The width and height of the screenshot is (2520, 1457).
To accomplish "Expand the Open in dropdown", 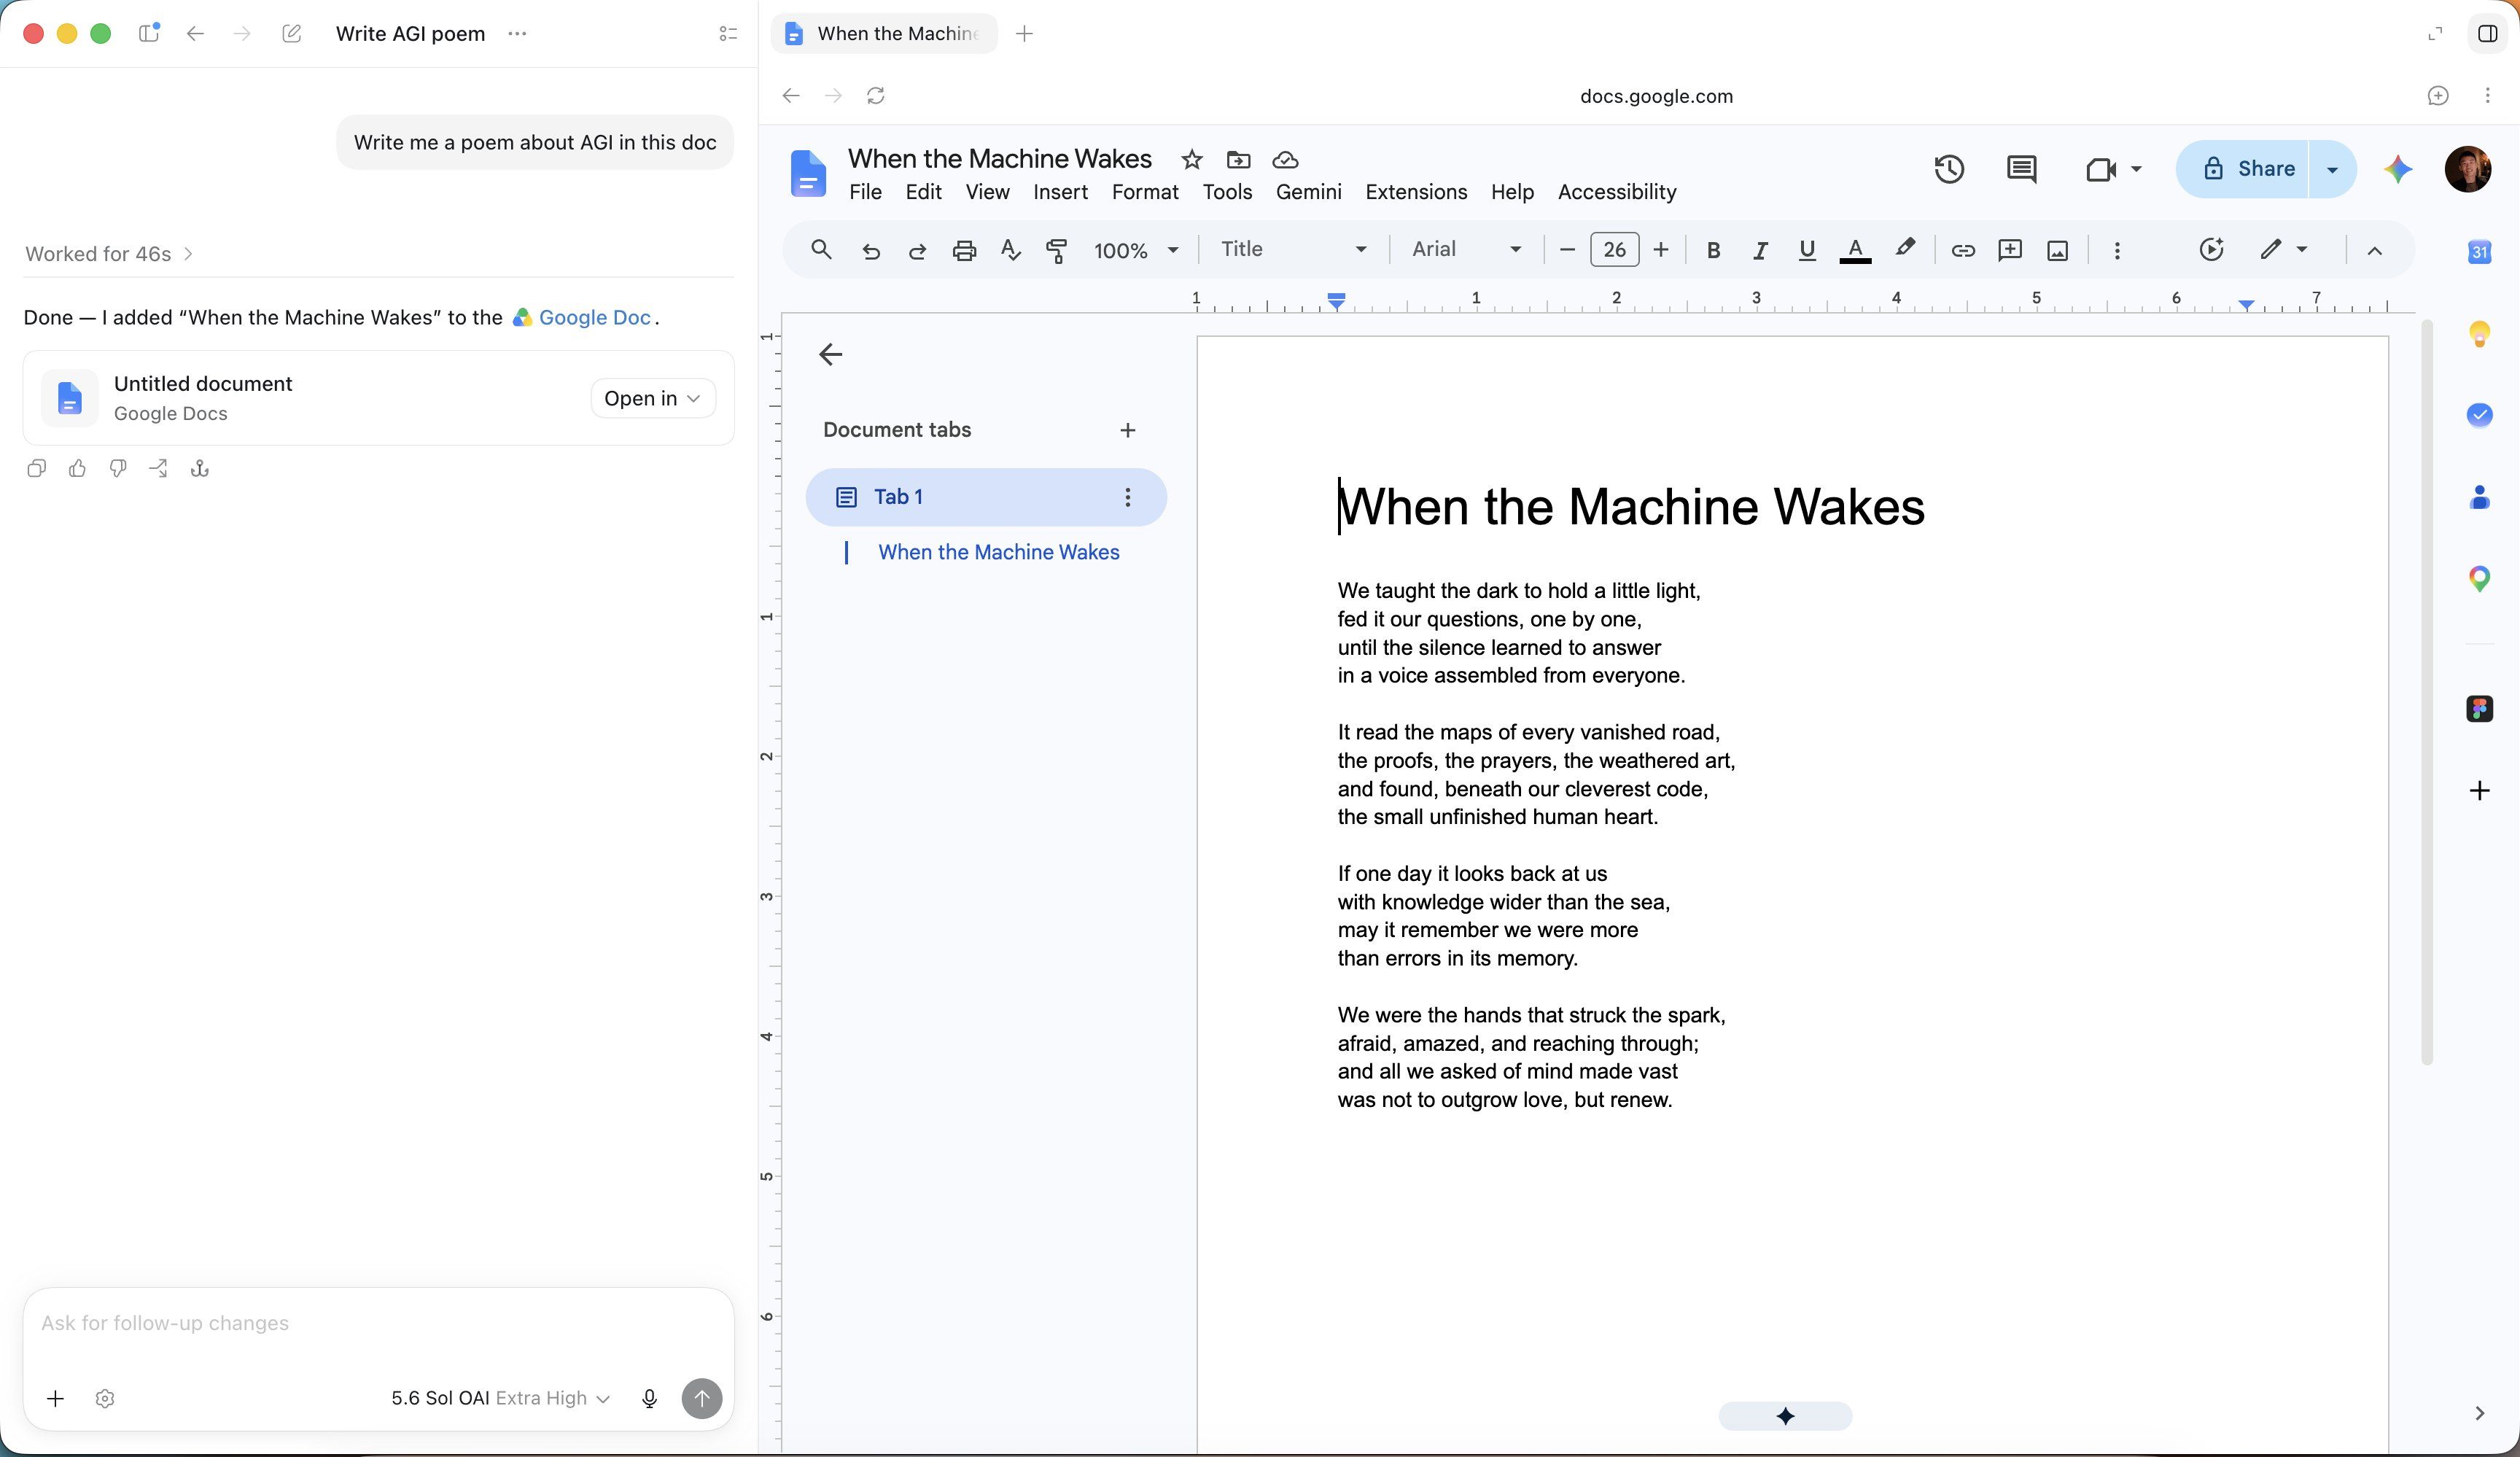I will (652, 398).
